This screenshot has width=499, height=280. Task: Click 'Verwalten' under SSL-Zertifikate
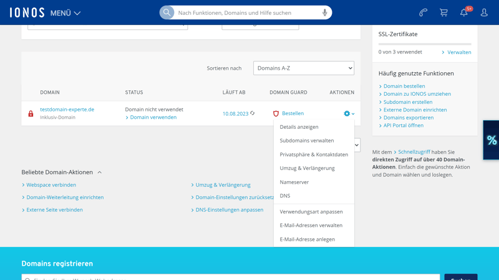[x=458, y=52]
